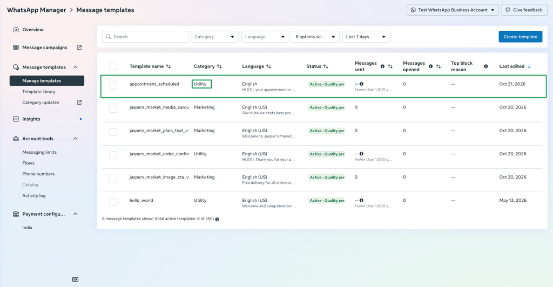
Task: Collapse the Payment configuration section chevron
Action: coord(76,214)
